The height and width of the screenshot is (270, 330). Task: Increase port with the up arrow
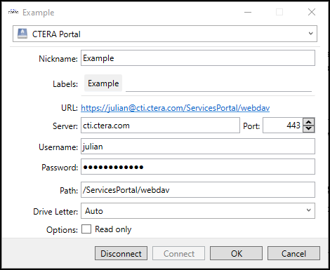[x=309, y=122]
